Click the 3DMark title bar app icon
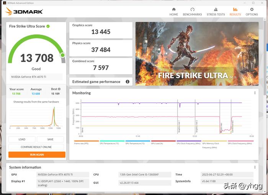 [x=5, y=3]
